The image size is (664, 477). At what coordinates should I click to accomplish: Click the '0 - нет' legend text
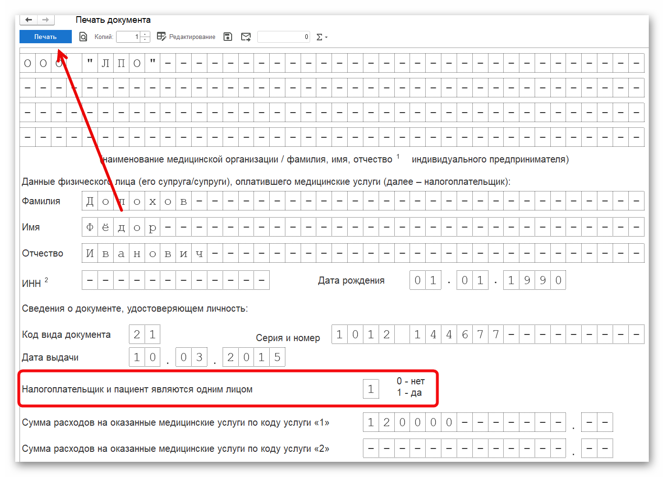click(x=410, y=381)
